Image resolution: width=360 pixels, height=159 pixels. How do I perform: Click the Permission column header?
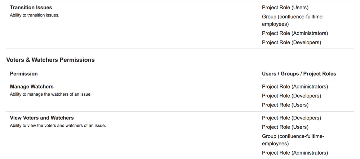[x=24, y=73]
